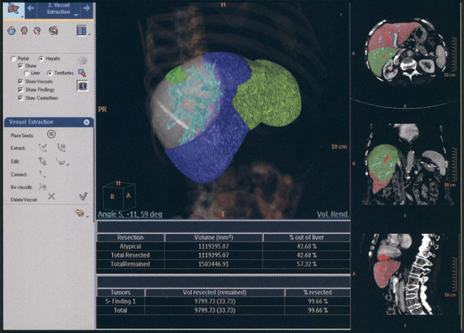Click the 'Resection' column header
This screenshot has height=333, width=464.
(130, 238)
